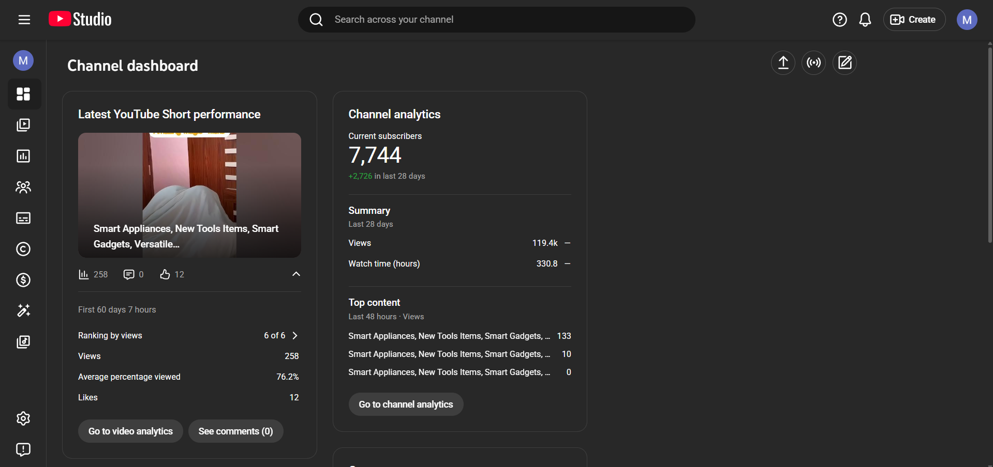
Task: Open the Customization magic wand icon
Action: point(23,310)
